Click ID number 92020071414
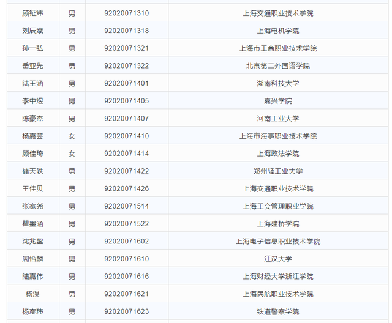392x323 pixels. tap(127, 154)
